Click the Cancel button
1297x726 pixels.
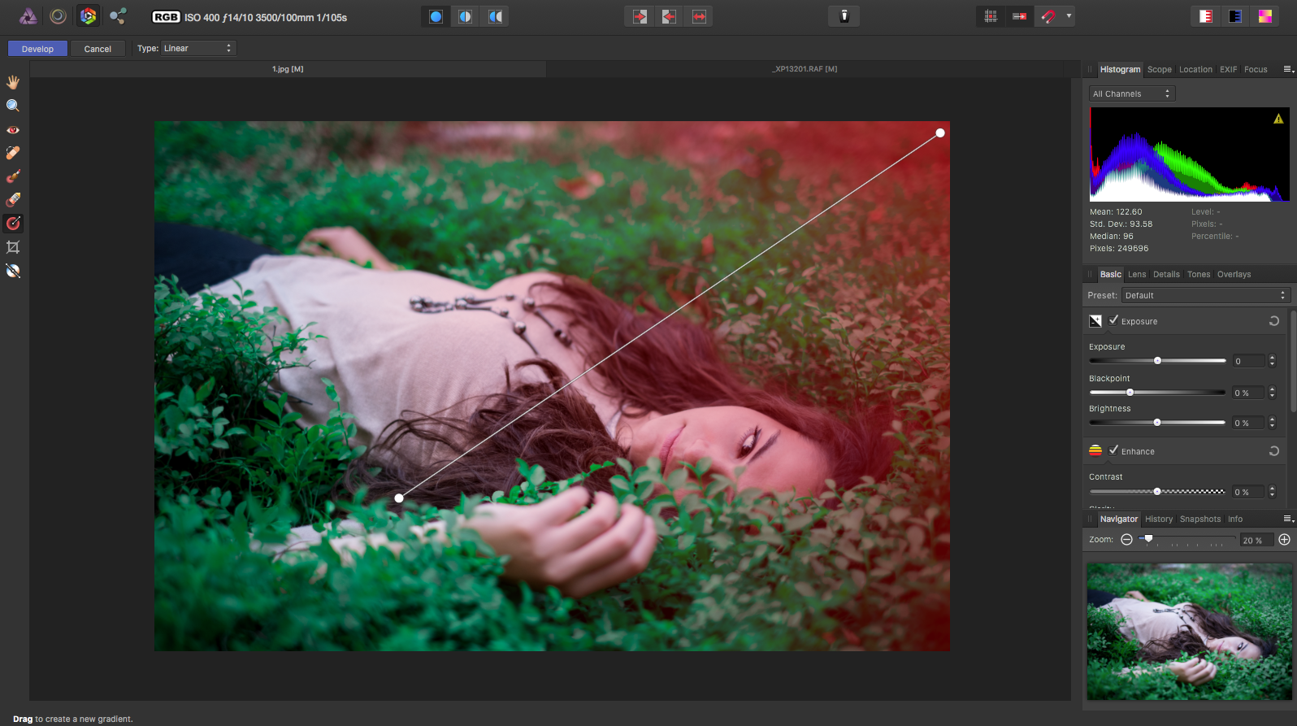click(98, 49)
